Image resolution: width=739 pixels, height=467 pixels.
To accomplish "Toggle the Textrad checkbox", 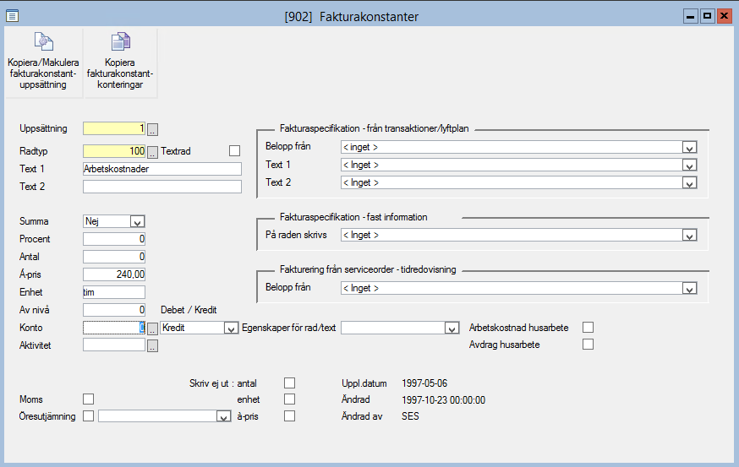I will [234, 150].
